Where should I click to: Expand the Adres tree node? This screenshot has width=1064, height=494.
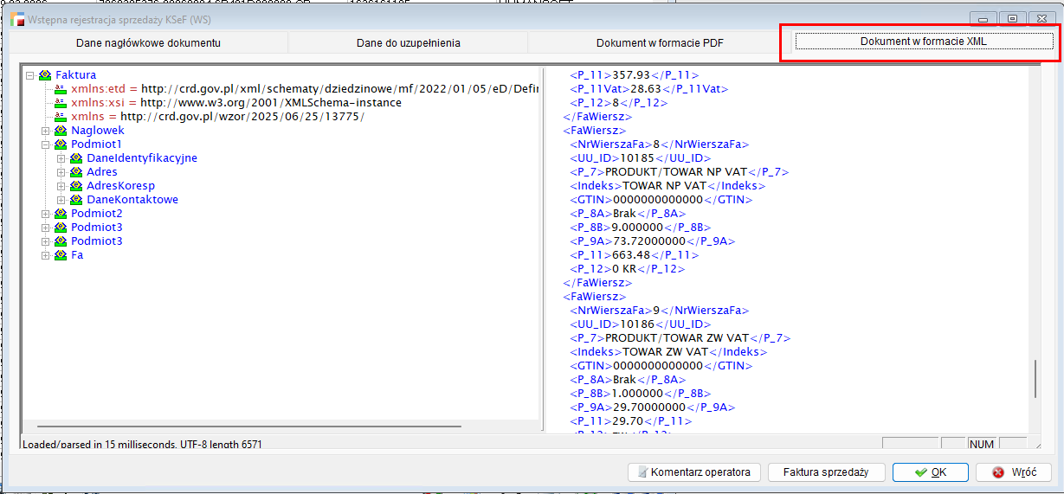tap(61, 172)
